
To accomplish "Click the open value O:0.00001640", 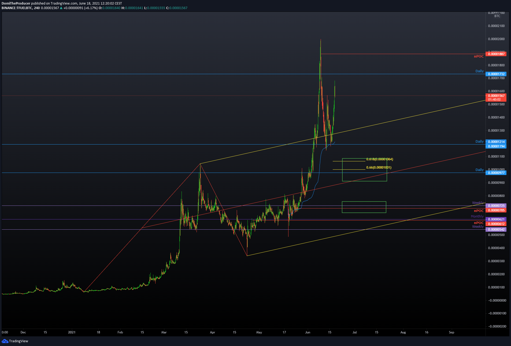I will pos(109,8).
